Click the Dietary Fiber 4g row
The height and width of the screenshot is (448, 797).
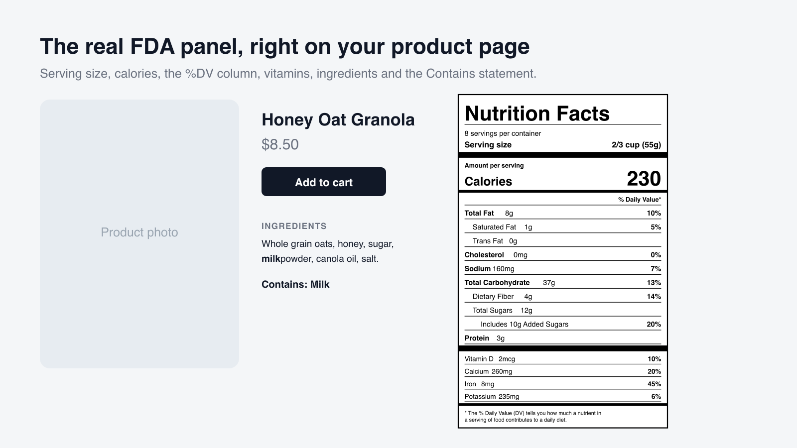[563, 297]
